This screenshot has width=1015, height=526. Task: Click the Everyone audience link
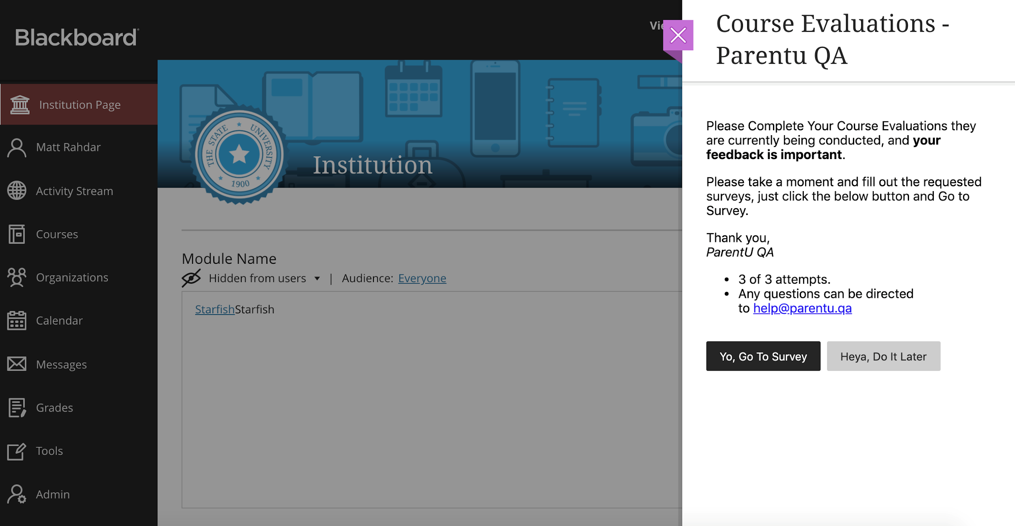422,278
